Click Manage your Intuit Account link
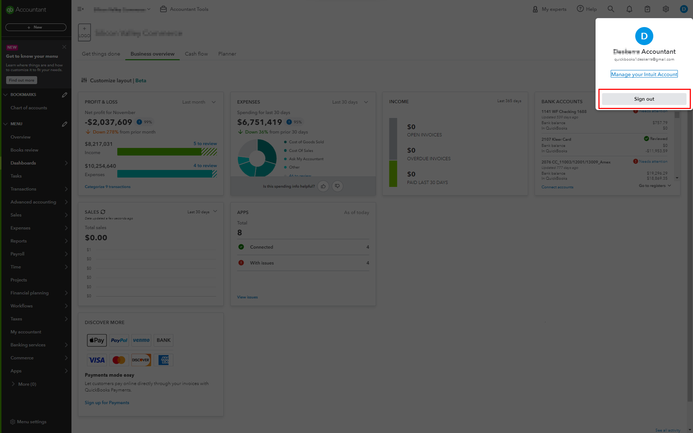Image resolution: width=693 pixels, height=433 pixels. pyautogui.click(x=644, y=74)
